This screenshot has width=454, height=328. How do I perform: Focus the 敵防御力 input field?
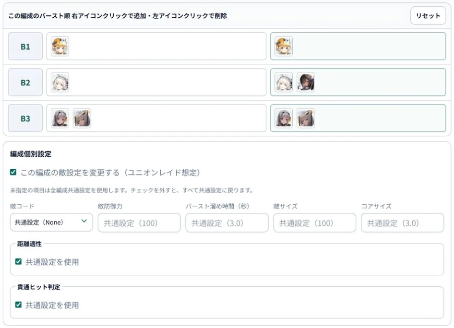pyautogui.click(x=139, y=223)
